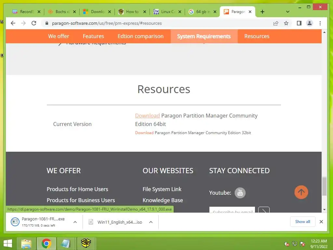Select System Requirements nav item
This screenshot has height=250, width=333.
204,36
